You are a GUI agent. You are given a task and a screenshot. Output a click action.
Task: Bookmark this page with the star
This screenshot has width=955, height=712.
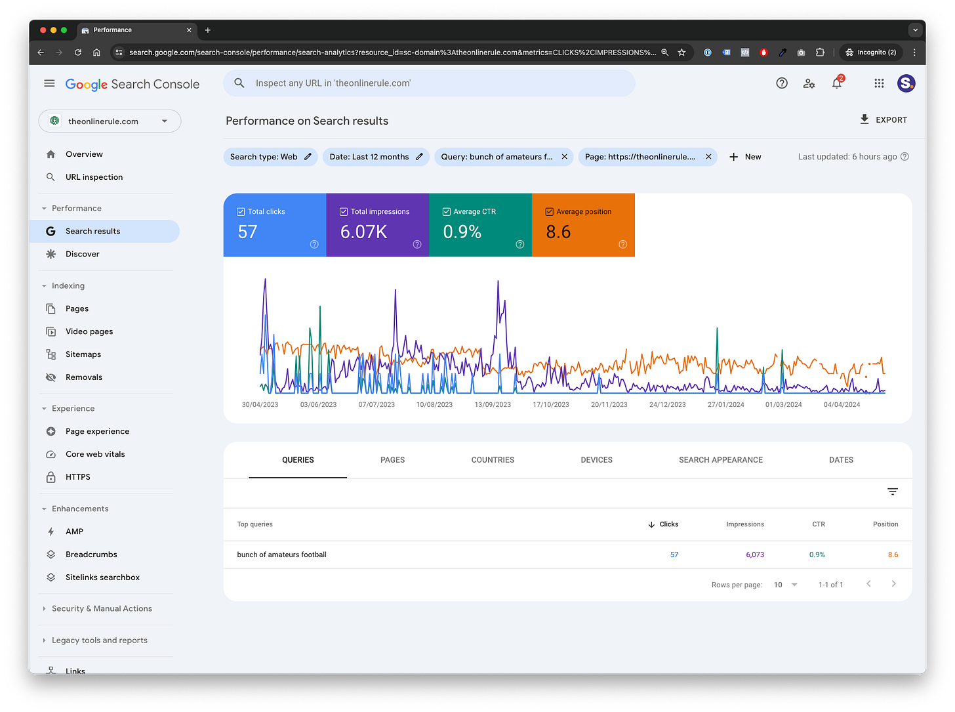coord(682,52)
